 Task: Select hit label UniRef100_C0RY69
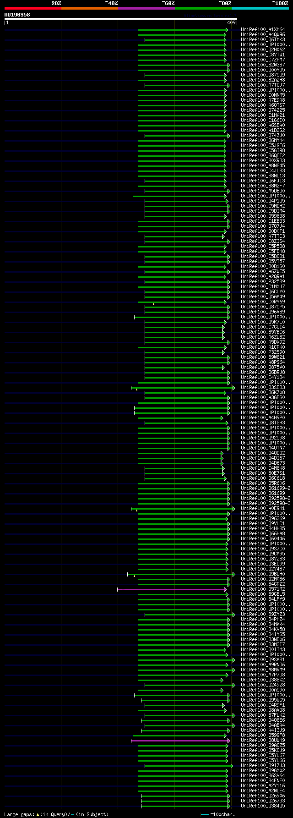pyautogui.click(x=263, y=302)
